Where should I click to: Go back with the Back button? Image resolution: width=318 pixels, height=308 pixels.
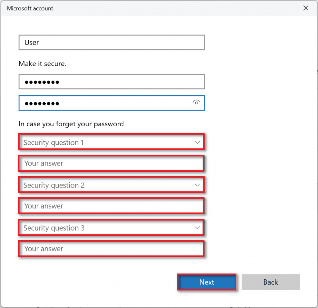point(270,282)
